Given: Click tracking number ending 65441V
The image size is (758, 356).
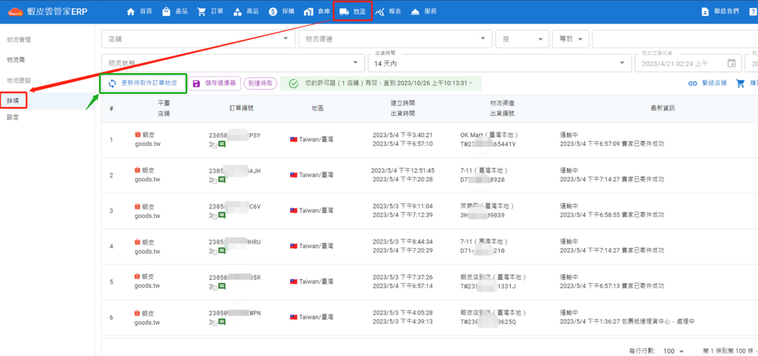Looking at the screenshot, I should tap(488, 144).
